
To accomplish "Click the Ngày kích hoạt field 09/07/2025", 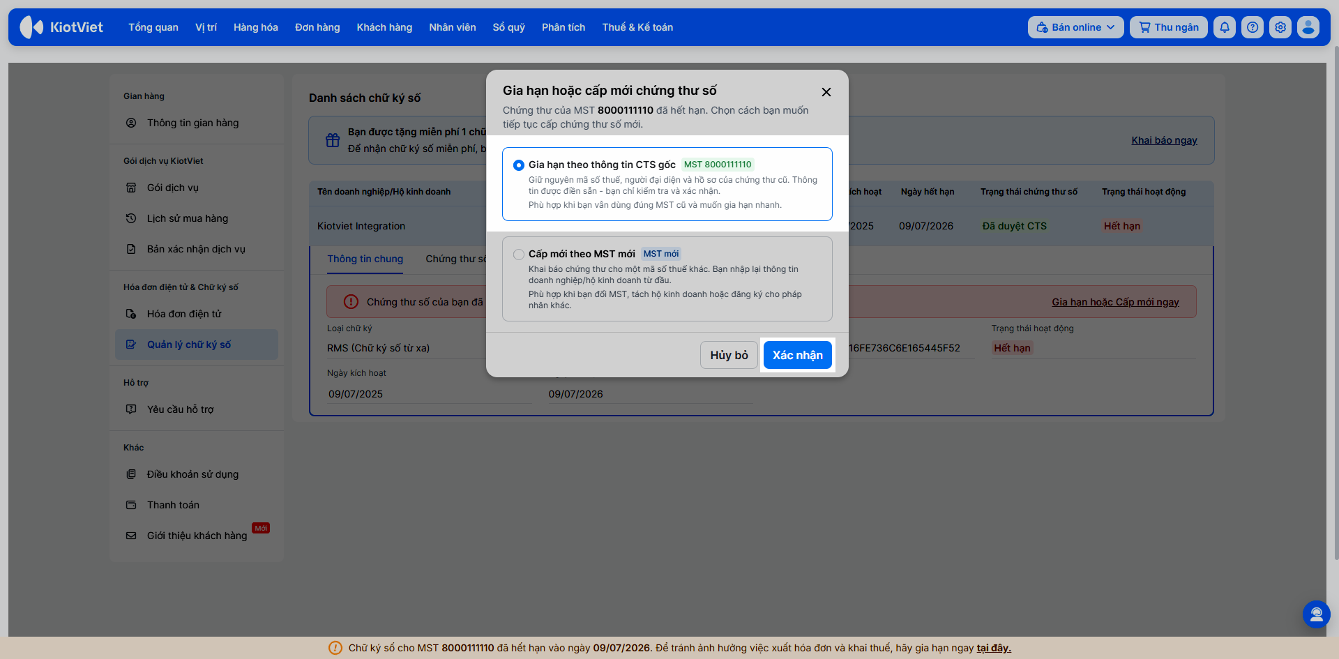I will [430, 394].
